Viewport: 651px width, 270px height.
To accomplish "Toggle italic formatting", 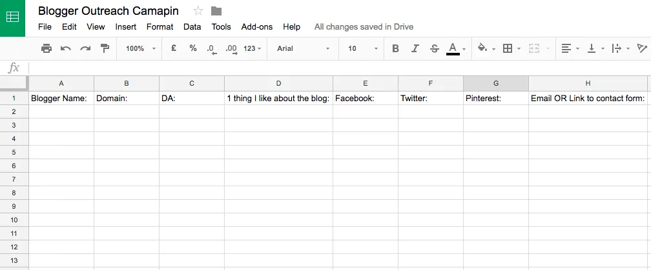I will pos(415,48).
